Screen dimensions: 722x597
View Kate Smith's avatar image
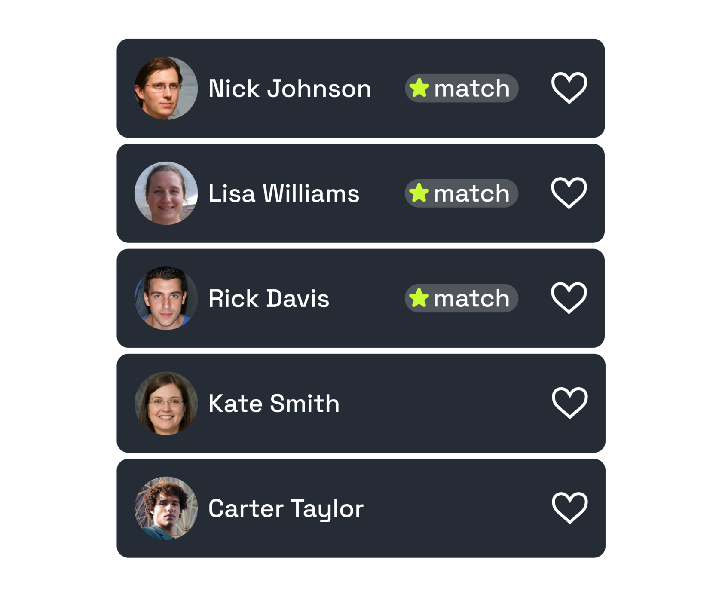click(166, 403)
